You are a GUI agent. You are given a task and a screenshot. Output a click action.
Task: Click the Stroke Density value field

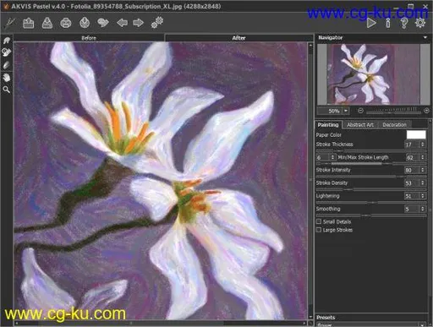[x=412, y=183]
